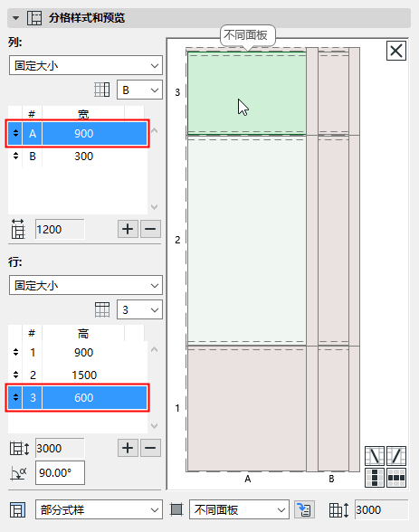Select row 1 with height 900
The height and width of the screenshot is (532, 419).
[77, 353]
